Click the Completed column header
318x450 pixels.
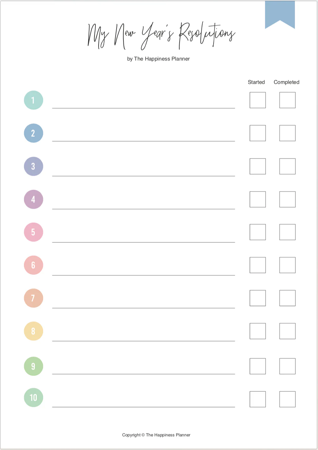[x=286, y=82]
